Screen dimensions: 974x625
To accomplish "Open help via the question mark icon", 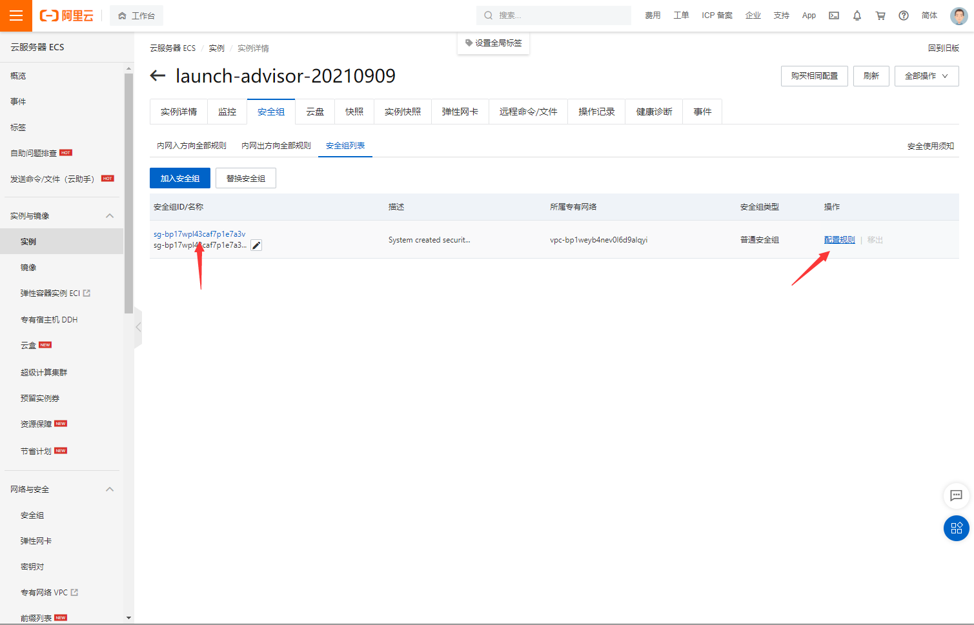I will 903,15.
